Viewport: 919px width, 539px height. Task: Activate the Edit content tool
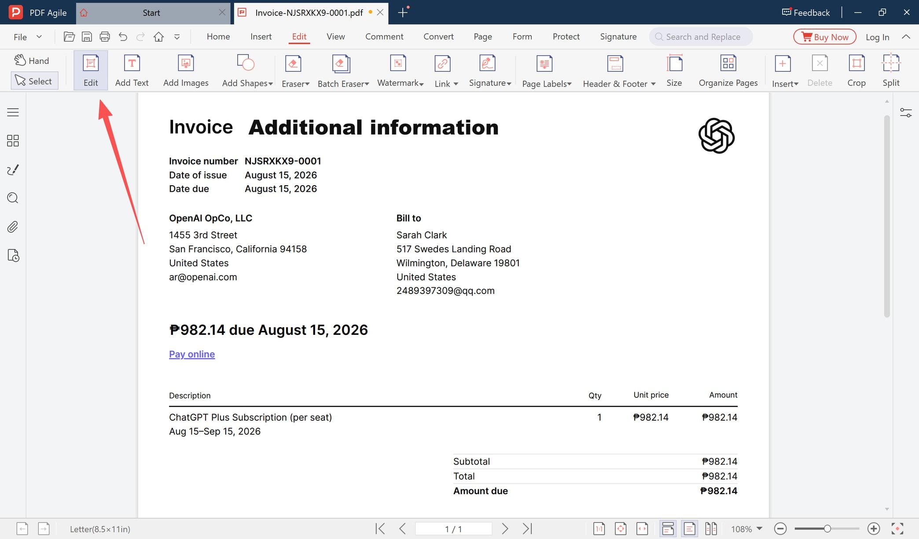pos(91,70)
